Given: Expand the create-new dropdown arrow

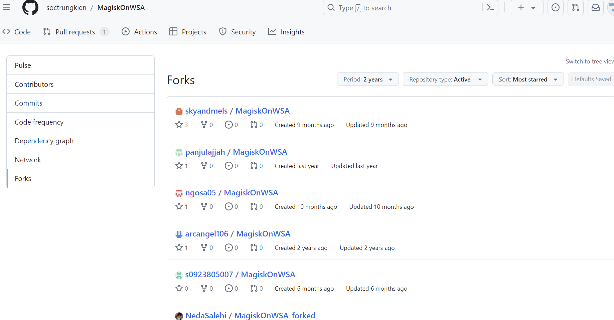Looking at the screenshot, I should 533,8.
